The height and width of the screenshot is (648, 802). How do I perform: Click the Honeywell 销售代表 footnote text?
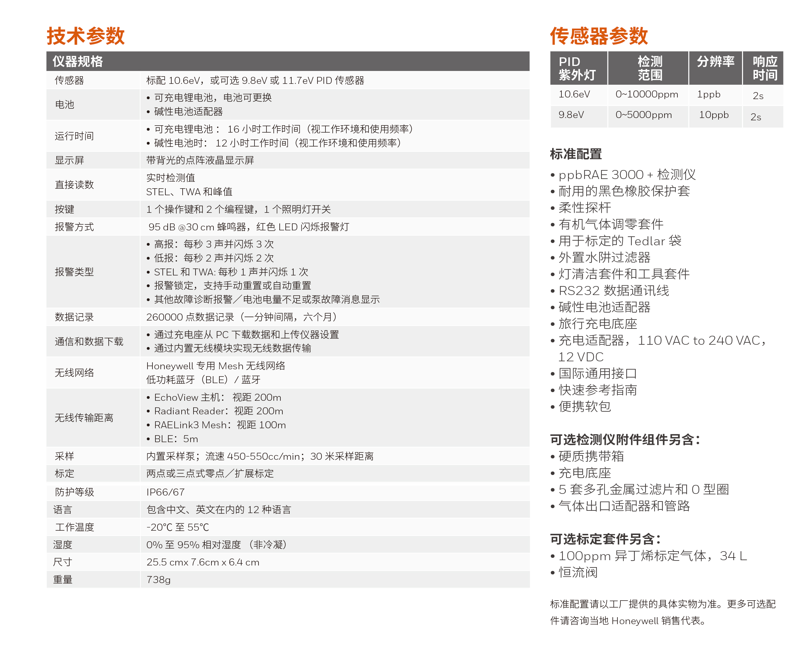pyautogui.click(x=658, y=621)
